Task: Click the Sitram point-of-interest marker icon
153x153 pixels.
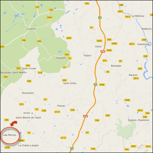Action: [x=32, y=113]
